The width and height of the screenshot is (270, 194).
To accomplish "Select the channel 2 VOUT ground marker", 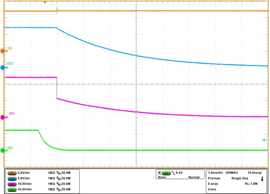I will click(3, 68).
